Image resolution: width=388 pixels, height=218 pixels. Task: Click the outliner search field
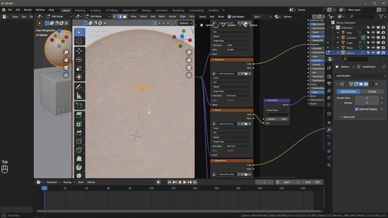[361, 16]
